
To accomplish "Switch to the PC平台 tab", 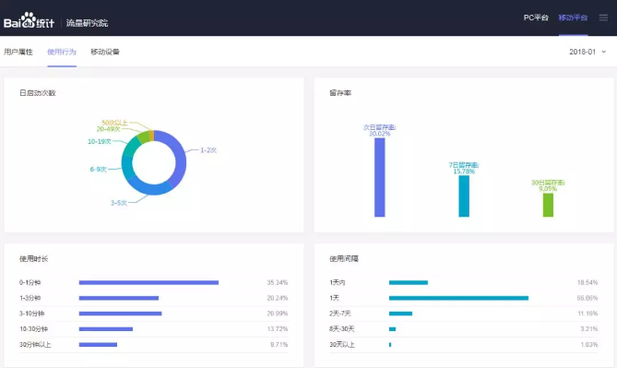I will click(x=536, y=18).
